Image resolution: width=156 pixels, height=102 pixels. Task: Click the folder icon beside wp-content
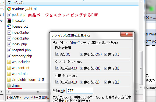tap(9, 68)
